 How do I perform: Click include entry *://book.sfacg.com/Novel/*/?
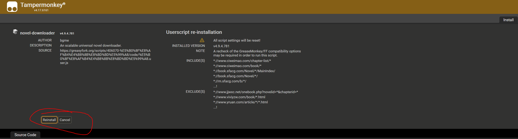pyautogui.click(x=236, y=76)
